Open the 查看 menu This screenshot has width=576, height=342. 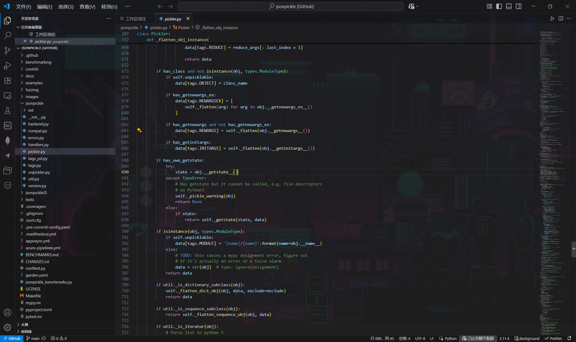coord(87,6)
